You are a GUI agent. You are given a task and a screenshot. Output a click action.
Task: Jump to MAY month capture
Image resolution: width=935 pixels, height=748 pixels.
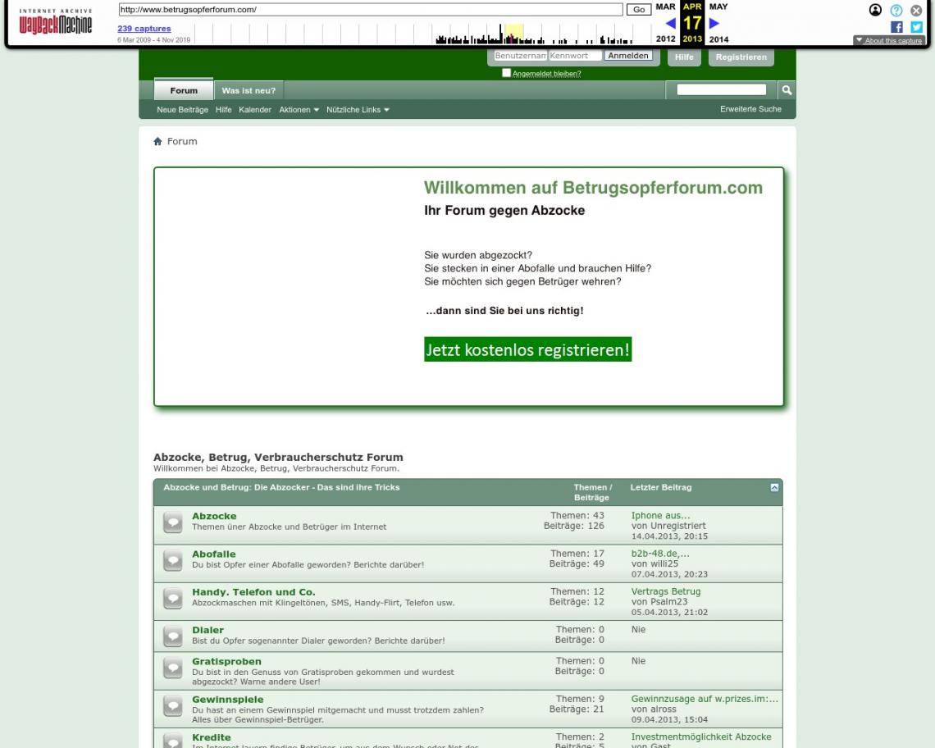click(x=718, y=7)
